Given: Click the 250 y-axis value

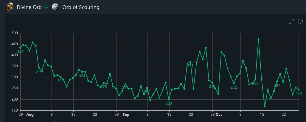Looking at the screenshot, I should click(15, 88).
